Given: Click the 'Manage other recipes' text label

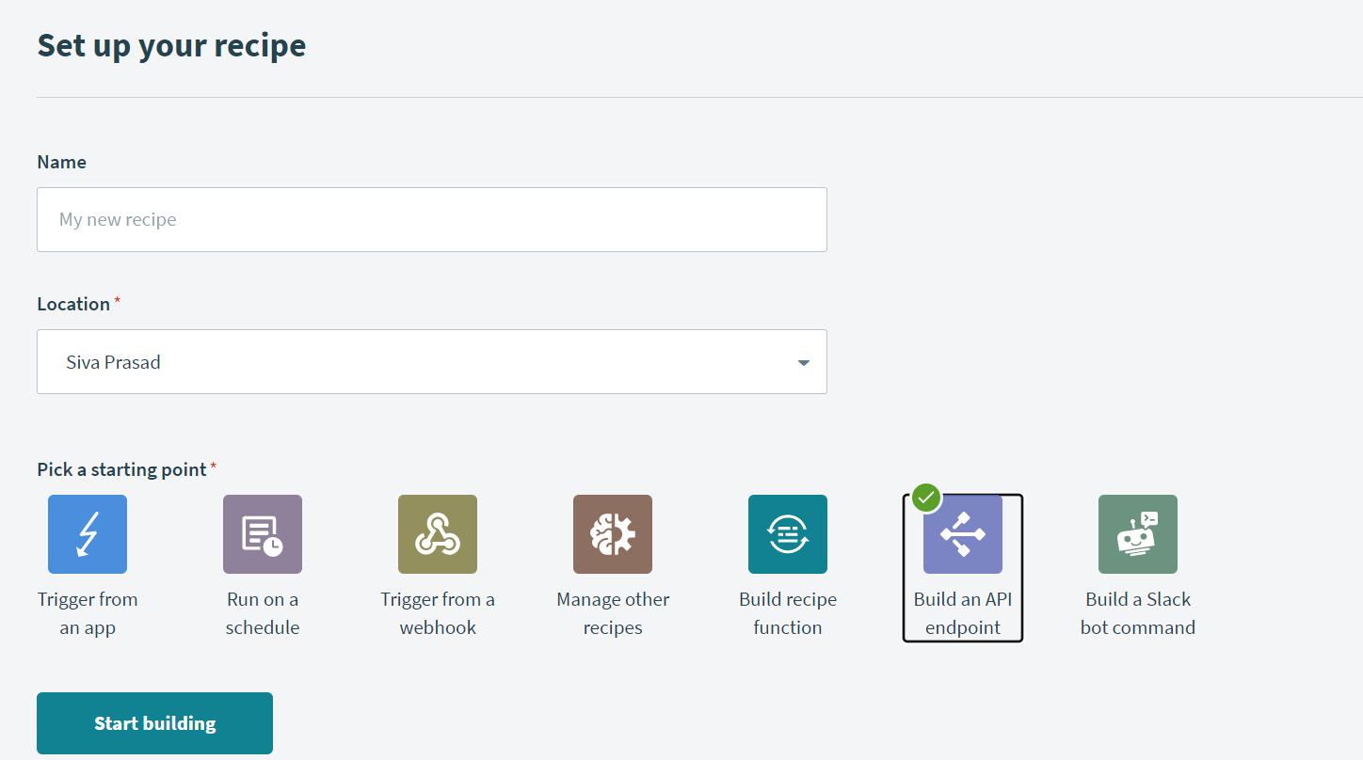Looking at the screenshot, I should tap(613, 613).
